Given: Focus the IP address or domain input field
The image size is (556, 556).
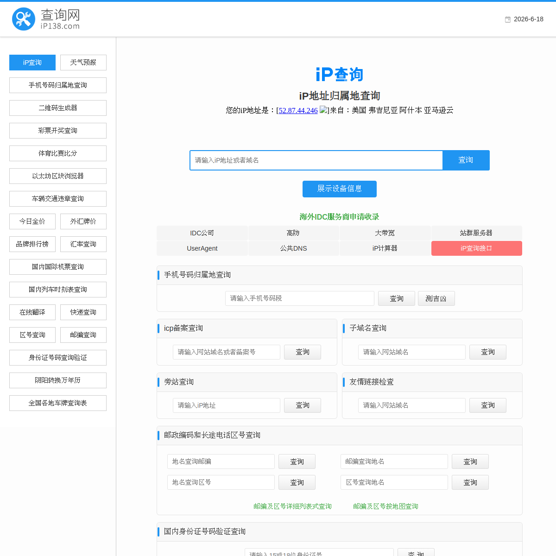Looking at the screenshot, I should click(x=316, y=160).
